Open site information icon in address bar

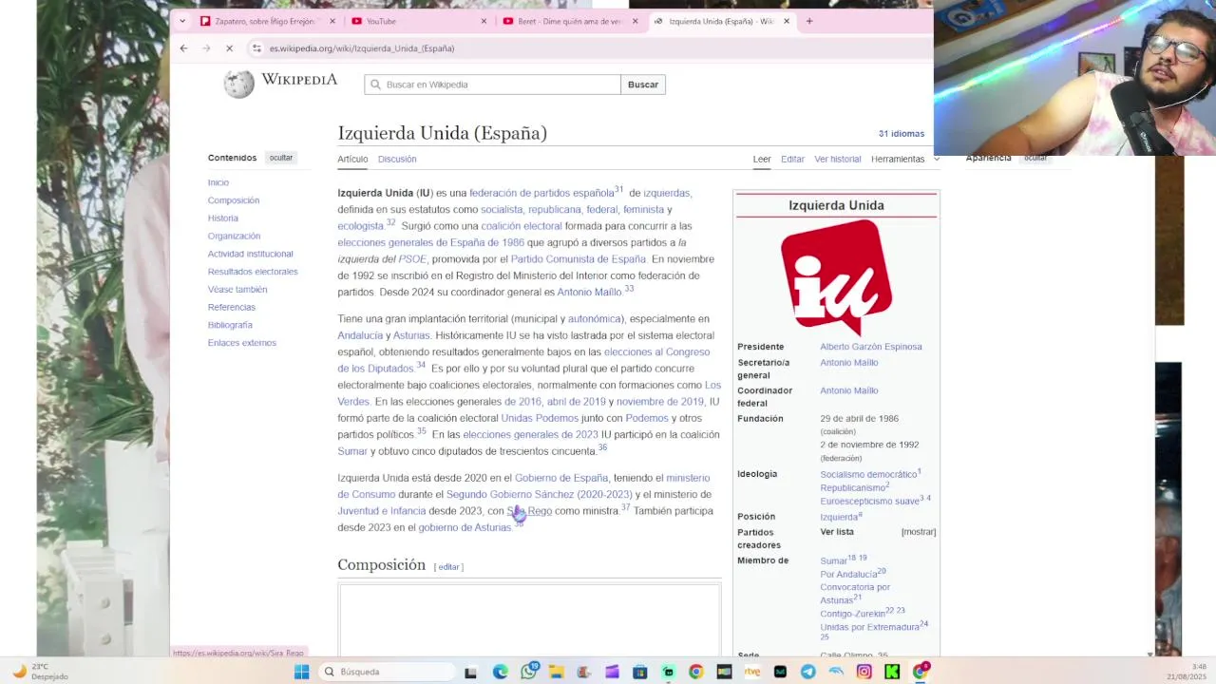[x=257, y=48]
